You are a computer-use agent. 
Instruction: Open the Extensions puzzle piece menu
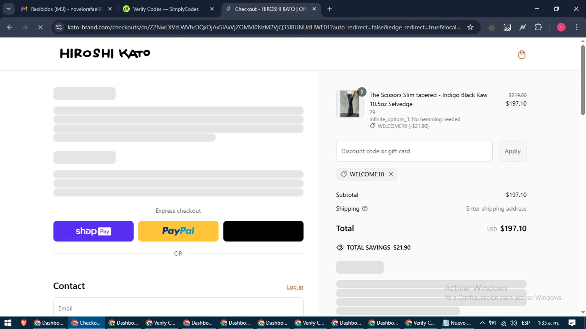[x=538, y=27]
